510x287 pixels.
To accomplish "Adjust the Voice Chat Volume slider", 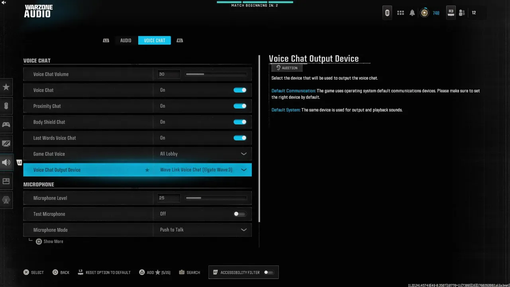I will pyautogui.click(x=216, y=74).
